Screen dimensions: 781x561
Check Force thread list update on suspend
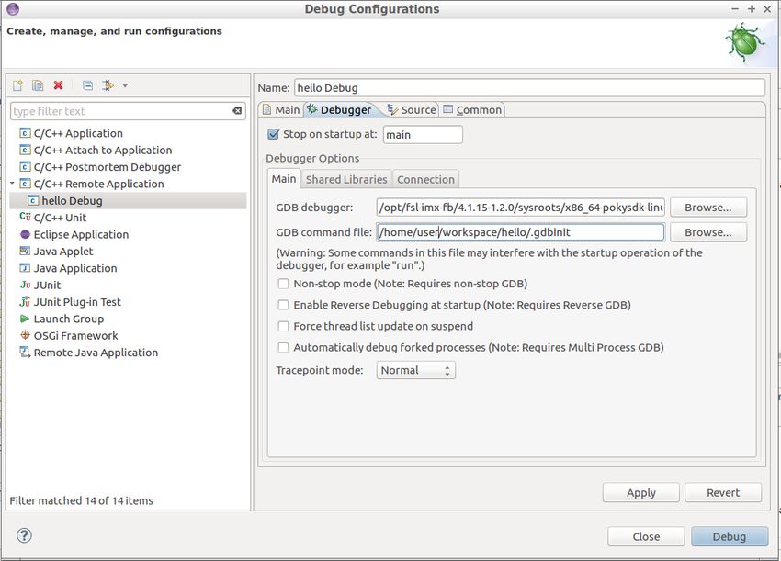pos(283,327)
